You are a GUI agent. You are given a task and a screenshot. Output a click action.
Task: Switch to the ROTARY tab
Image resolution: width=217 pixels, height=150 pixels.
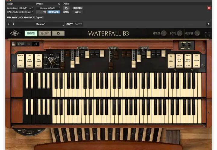(45, 33)
